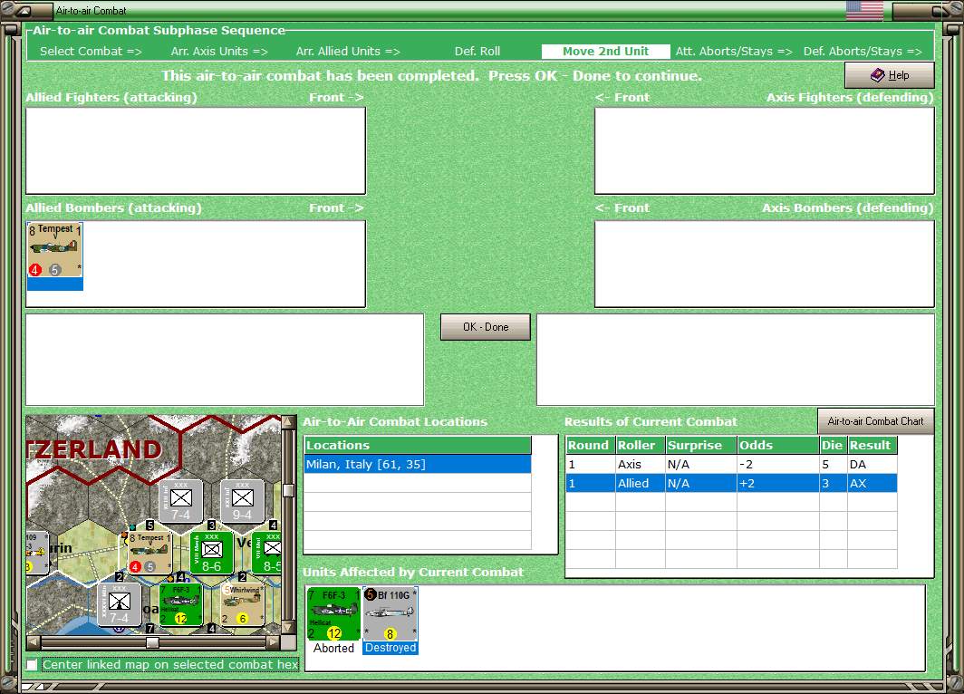Click the Tempest counter on the linked map
964x694 pixels.
tap(149, 553)
